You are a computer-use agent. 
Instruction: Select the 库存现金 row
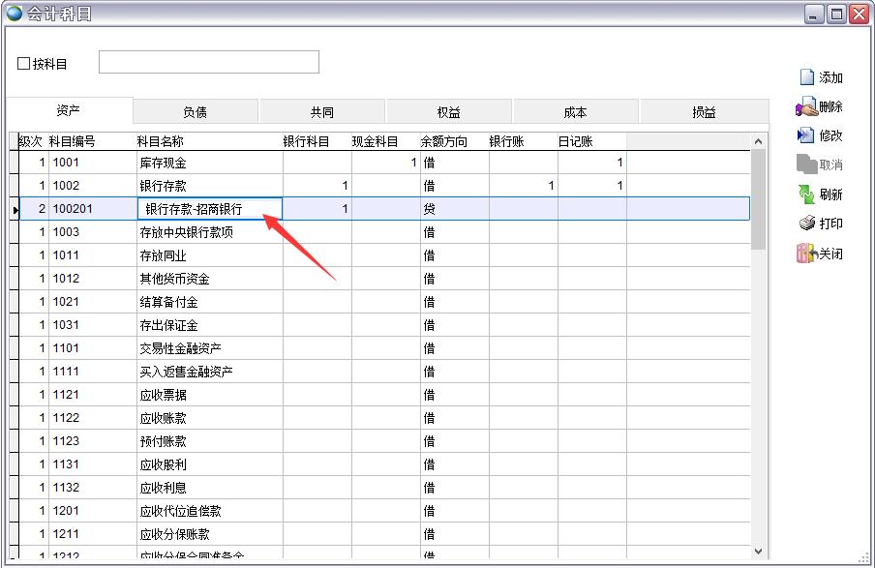[x=209, y=163]
